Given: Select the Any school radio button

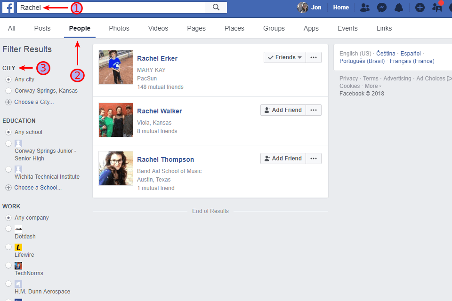Looking at the screenshot, I should click(8, 132).
